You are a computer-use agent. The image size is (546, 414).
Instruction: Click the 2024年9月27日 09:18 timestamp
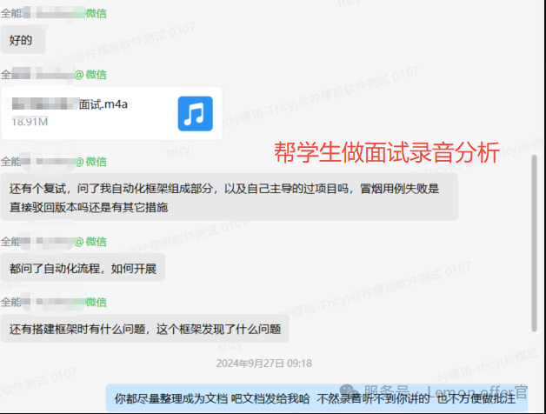[263, 363]
